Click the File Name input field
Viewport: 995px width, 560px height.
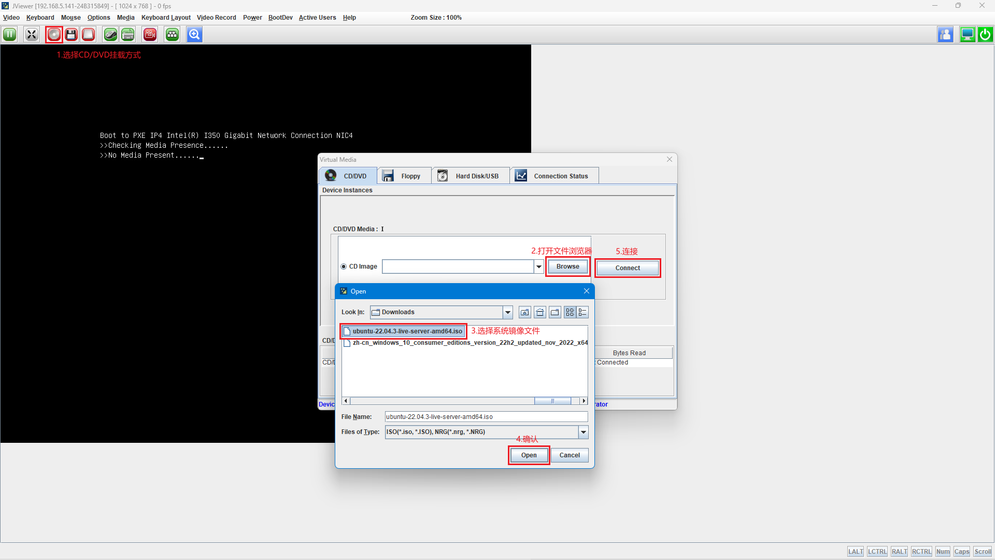486,417
